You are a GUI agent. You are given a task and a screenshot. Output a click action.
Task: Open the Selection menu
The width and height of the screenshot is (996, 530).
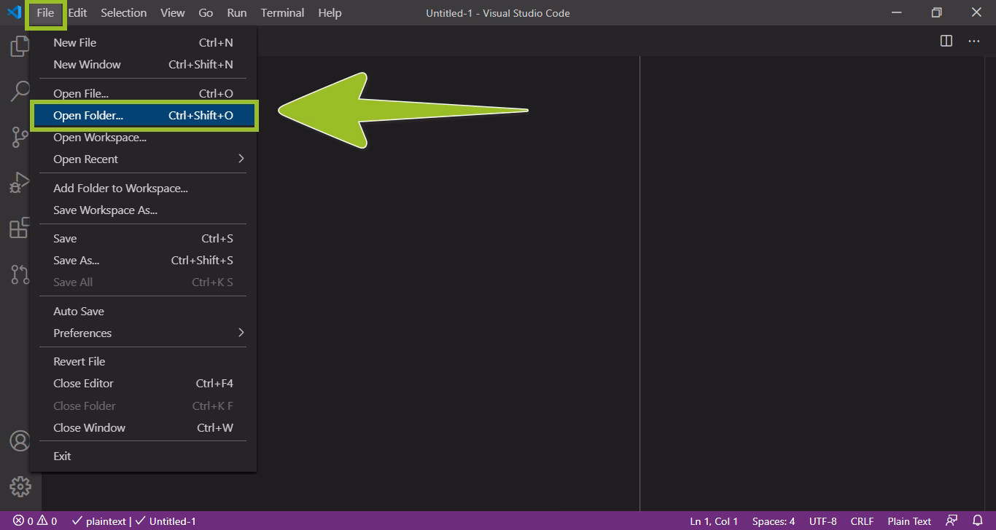point(123,12)
